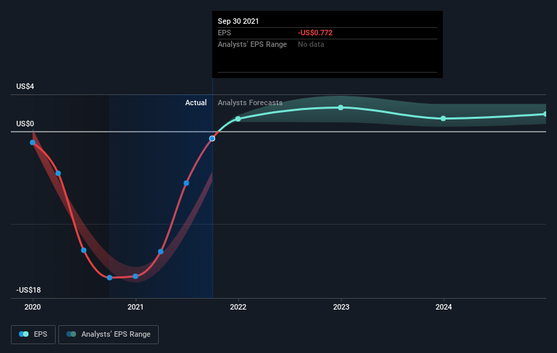557x353 pixels.
Task: Click the EPS data point at 2021
Action: point(135,276)
